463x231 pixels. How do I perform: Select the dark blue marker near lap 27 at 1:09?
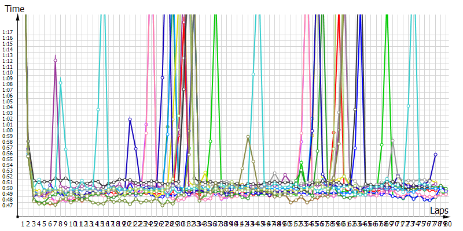tap(162, 77)
